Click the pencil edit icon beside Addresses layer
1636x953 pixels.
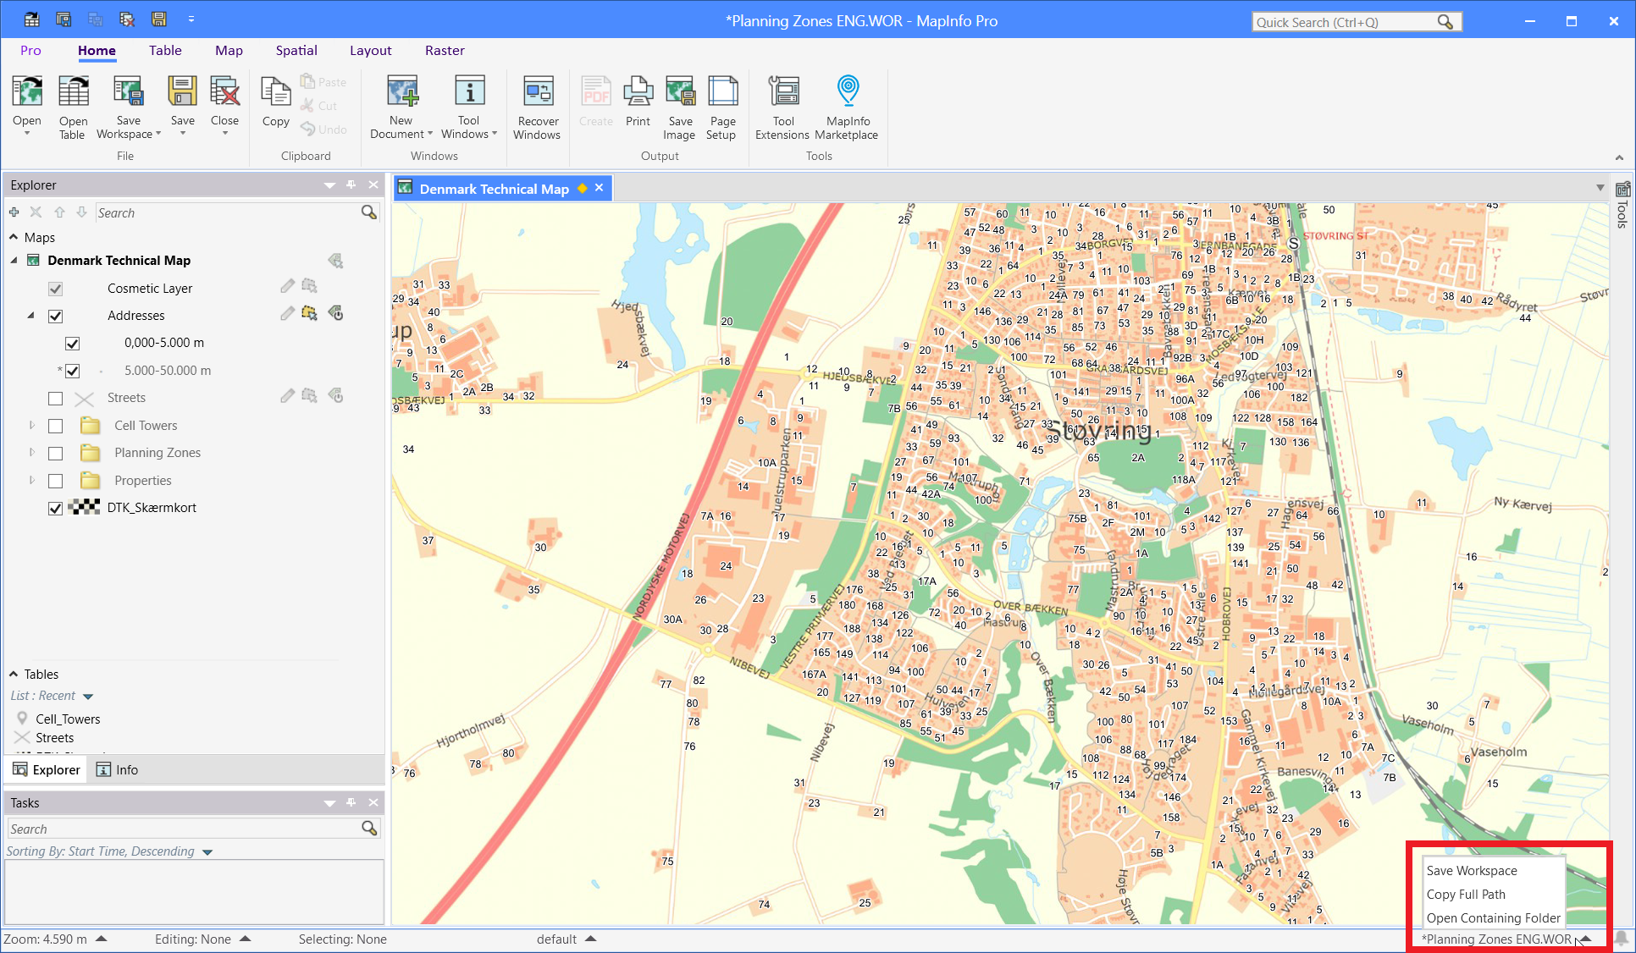pyautogui.click(x=287, y=314)
